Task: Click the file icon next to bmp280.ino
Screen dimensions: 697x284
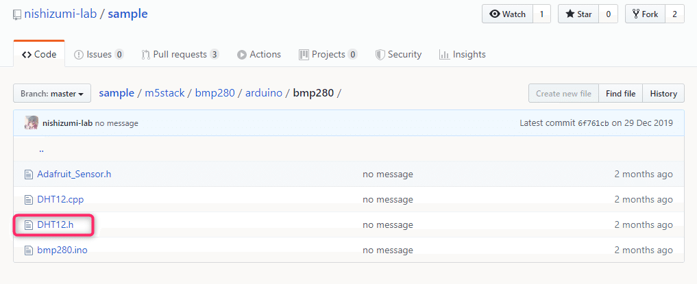Action: (x=29, y=250)
